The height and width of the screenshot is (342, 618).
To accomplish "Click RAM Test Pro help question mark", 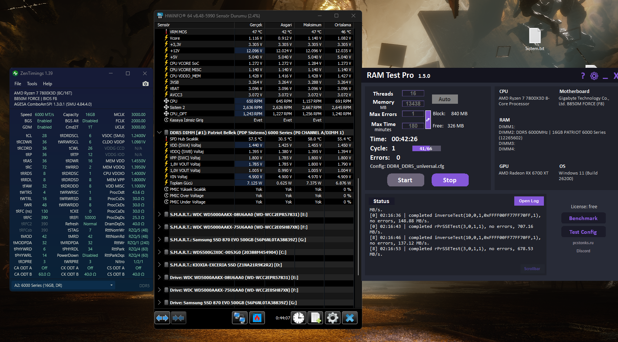I will coord(583,76).
